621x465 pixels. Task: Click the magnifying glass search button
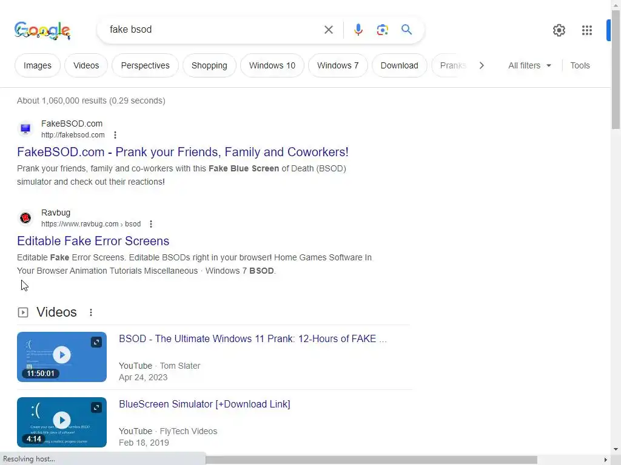[406, 30]
